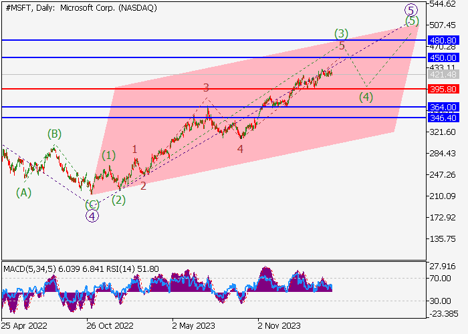Screen dimensions: 468x334
Task: Click the -23.385 indicator axis value
Action: pos(444,314)
